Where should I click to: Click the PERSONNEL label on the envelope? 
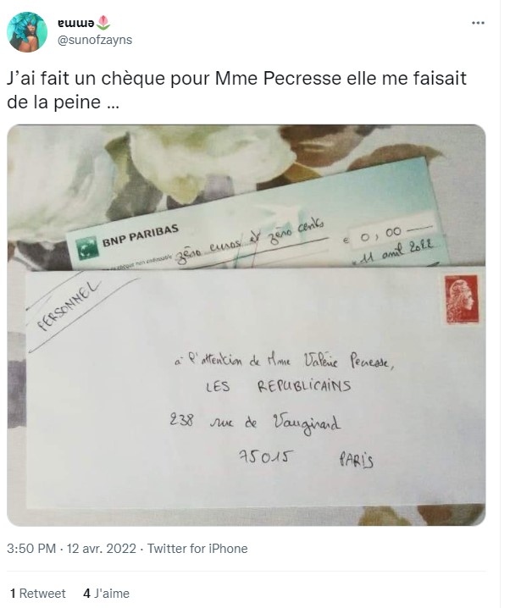[69, 307]
